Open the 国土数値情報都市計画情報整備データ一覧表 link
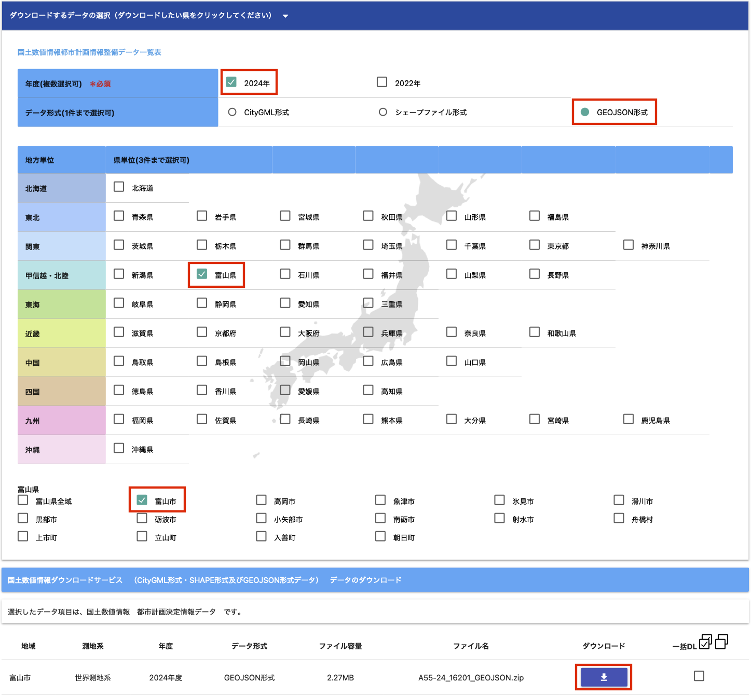This screenshot has width=751, height=696. (89, 52)
